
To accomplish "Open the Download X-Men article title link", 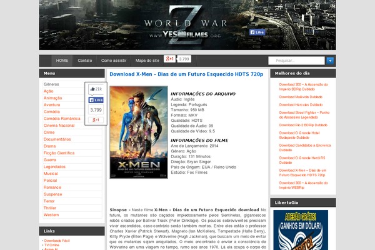I will pos(186,74).
